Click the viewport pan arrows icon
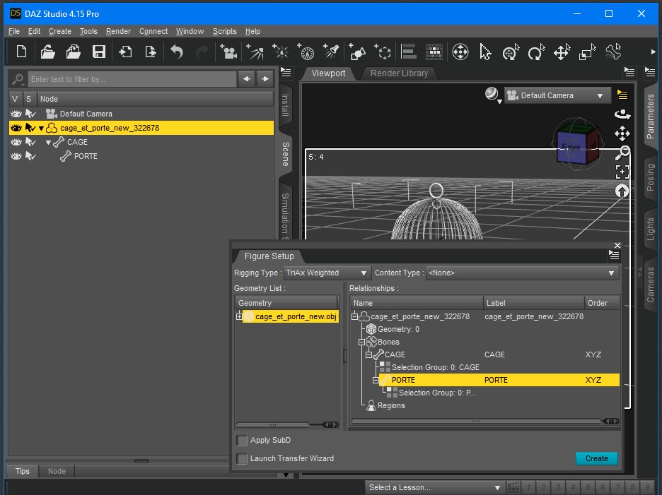 [x=622, y=133]
